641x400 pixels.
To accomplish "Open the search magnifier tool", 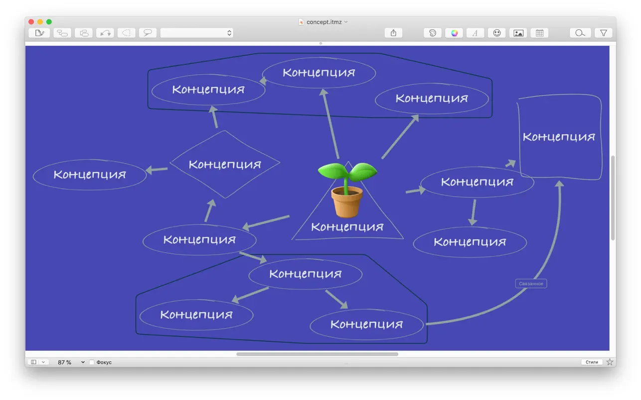I will tap(580, 33).
